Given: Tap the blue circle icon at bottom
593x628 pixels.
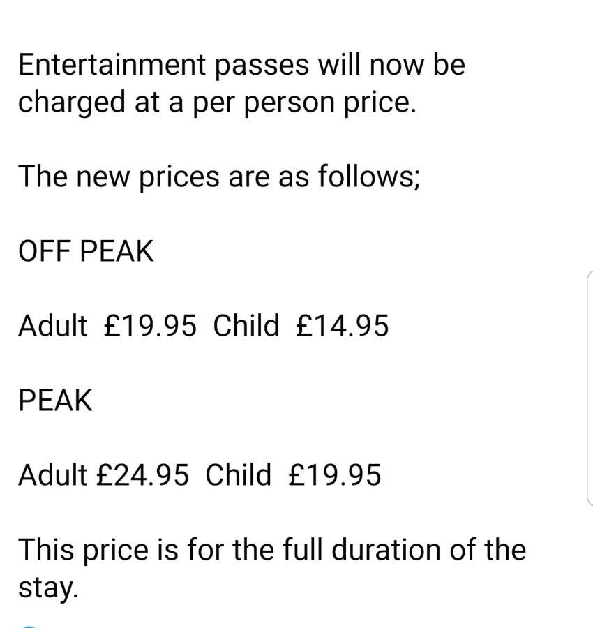Looking at the screenshot, I should coord(29,626).
